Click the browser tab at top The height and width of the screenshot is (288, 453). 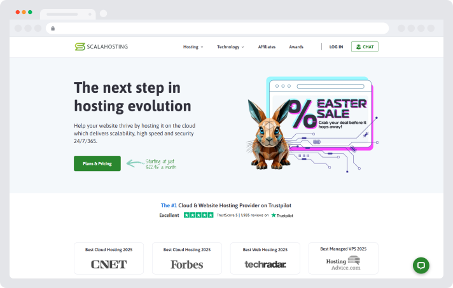(68, 14)
